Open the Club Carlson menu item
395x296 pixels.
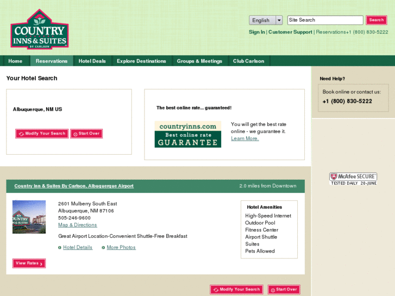coord(249,61)
